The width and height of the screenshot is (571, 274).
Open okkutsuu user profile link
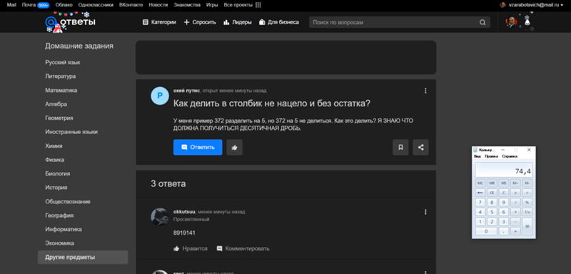(185, 212)
